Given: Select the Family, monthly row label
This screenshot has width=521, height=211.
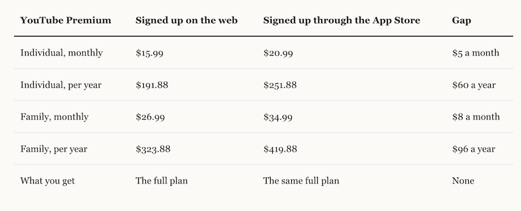Looking at the screenshot, I should [54, 117].
